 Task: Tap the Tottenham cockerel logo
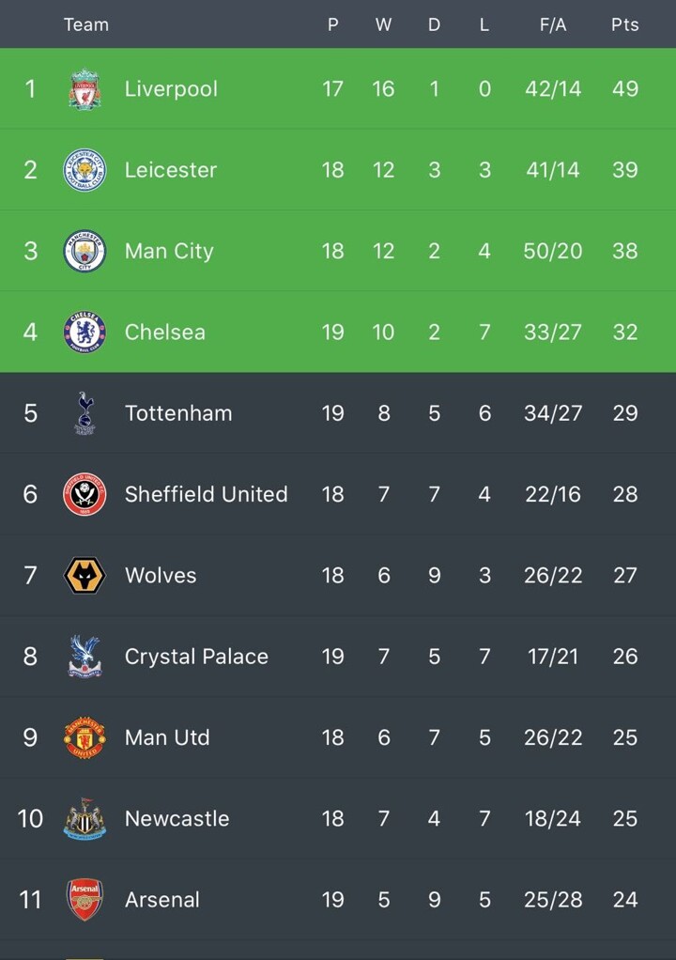pyautogui.click(x=84, y=413)
